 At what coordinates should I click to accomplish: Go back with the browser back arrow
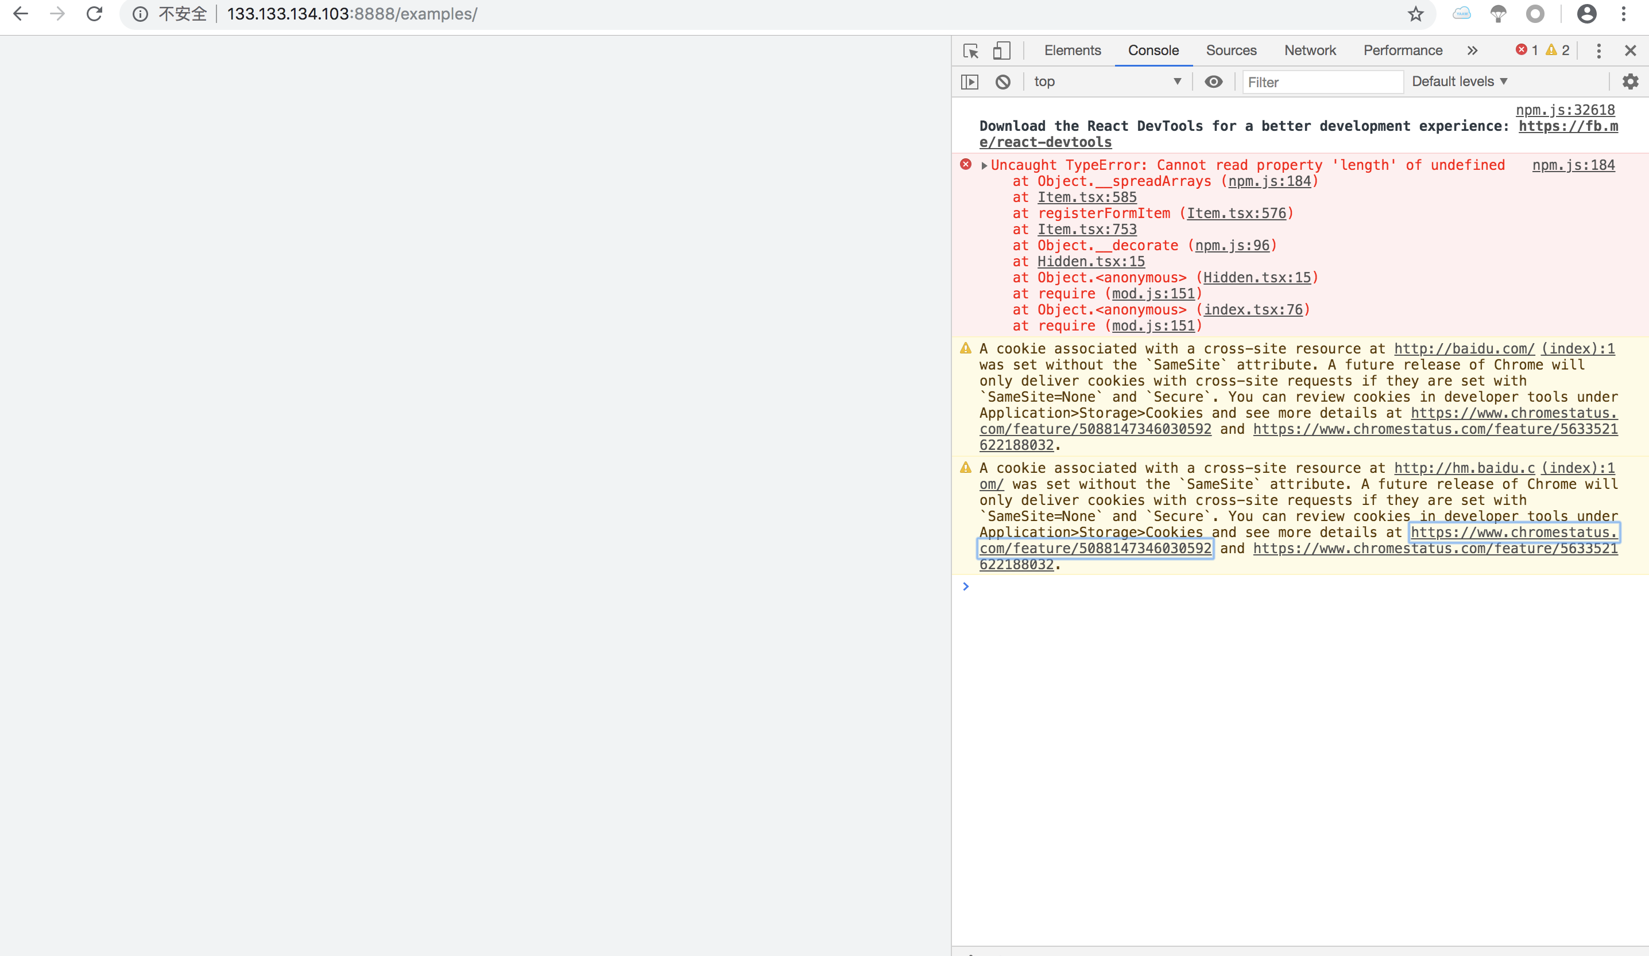tap(21, 14)
